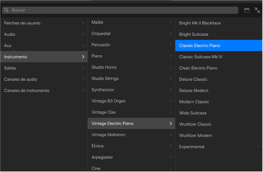Click chevron beside Mallet

pyautogui.click(x=171, y=22)
